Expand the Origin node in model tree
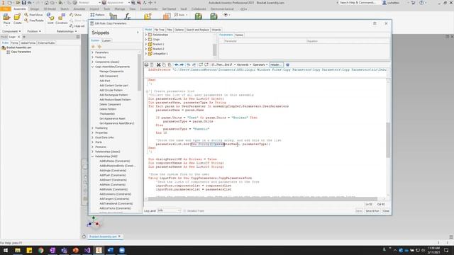This screenshot has width=454, height=255. click(146, 40)
